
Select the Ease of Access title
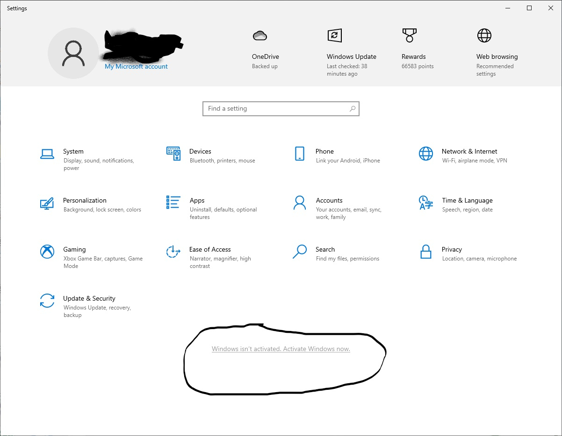[210, 249]
